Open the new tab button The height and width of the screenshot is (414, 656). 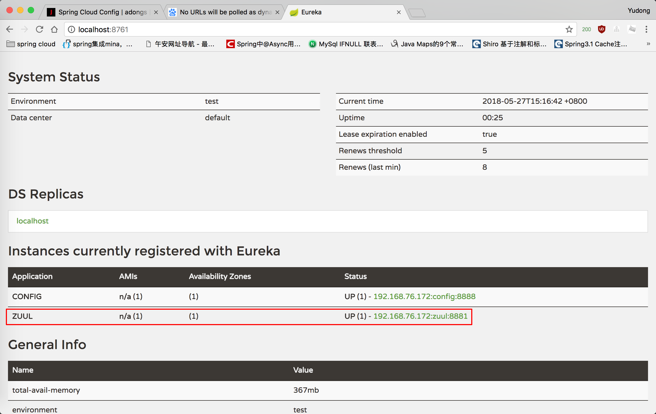pyautogui.click(x=417, y=13)
